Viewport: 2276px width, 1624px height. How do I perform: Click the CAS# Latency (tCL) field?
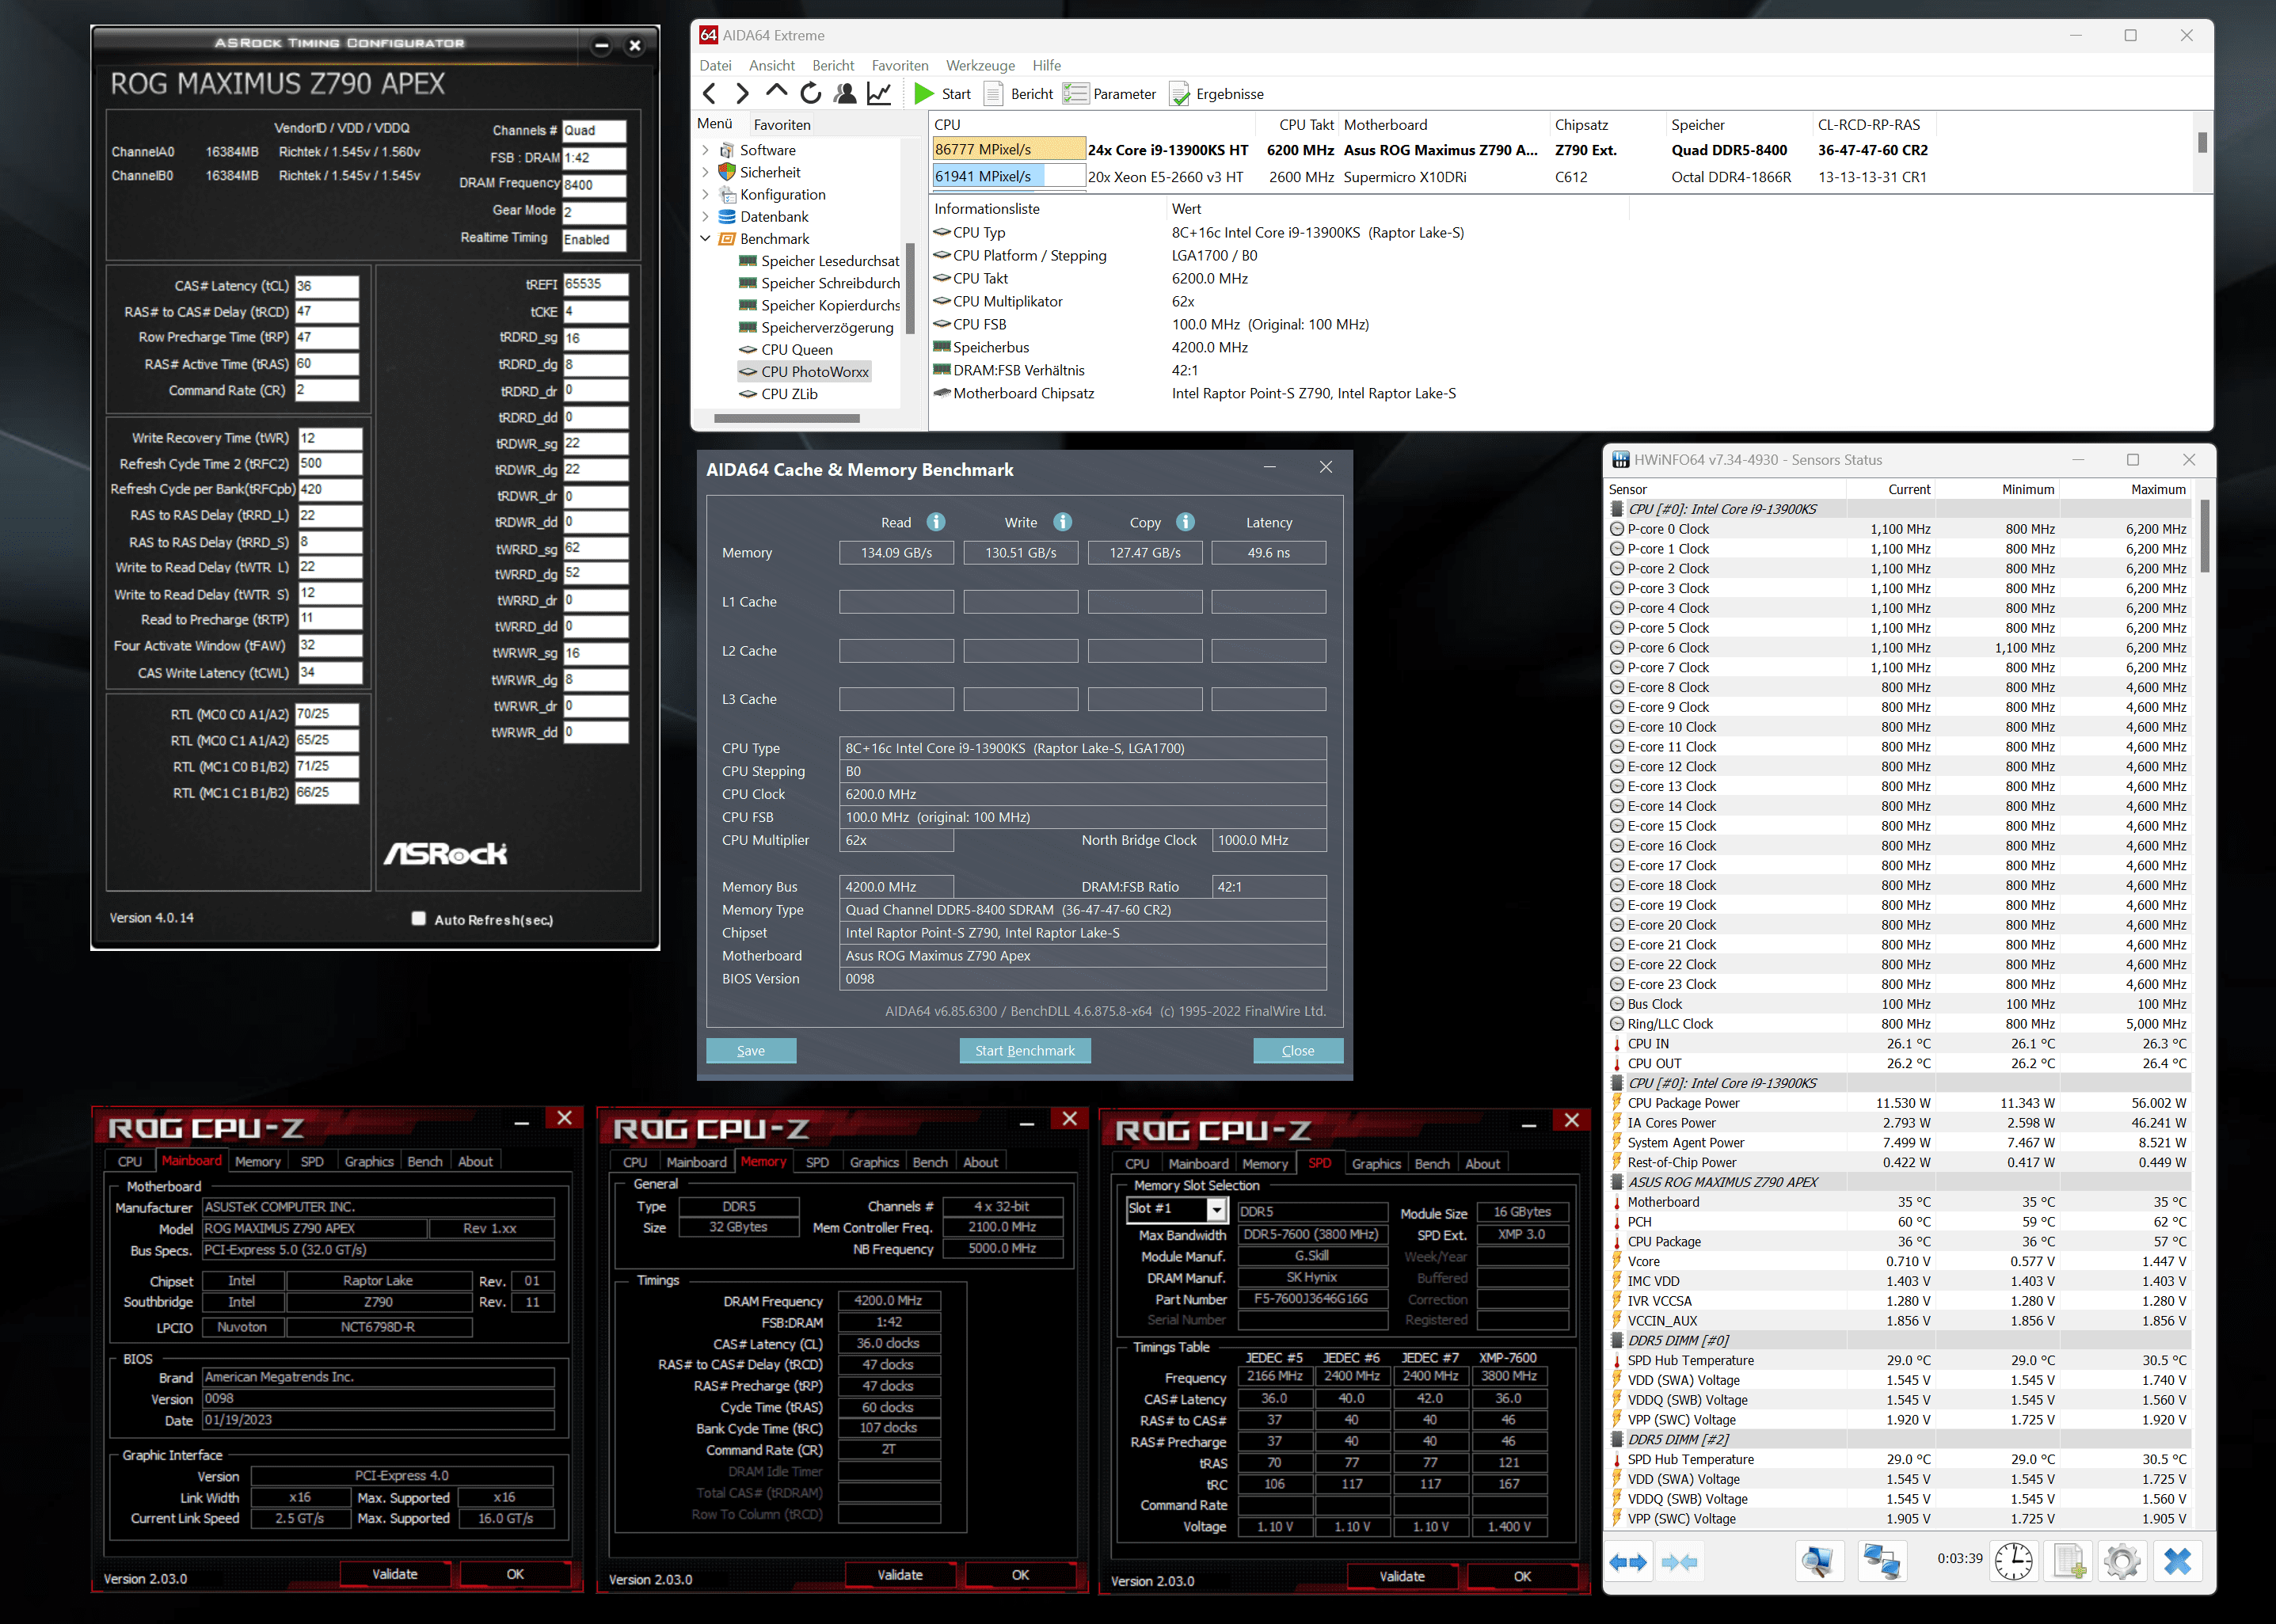[x=327, y=286]
